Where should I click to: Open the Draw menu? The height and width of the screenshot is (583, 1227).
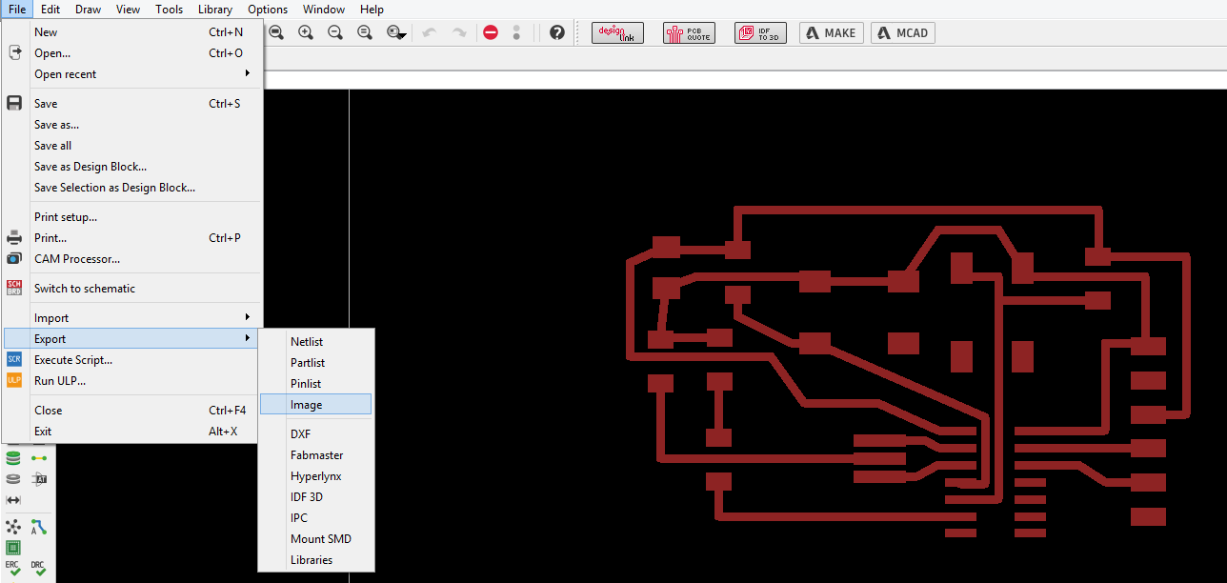(x=88, y=10)
